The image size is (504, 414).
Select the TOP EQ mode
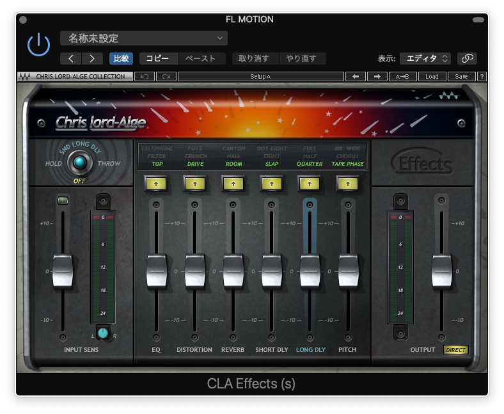[157, 164]
